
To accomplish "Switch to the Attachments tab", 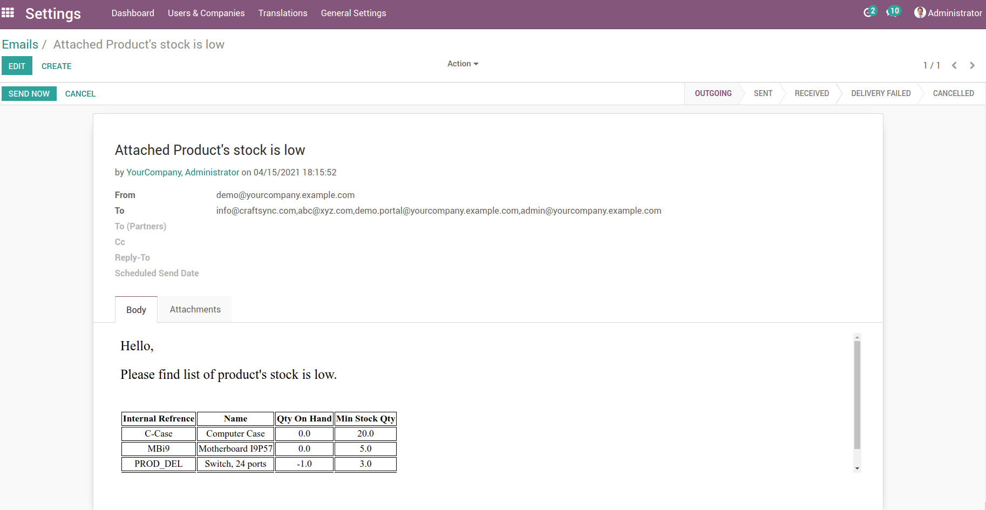I will (x=195, y=309).
